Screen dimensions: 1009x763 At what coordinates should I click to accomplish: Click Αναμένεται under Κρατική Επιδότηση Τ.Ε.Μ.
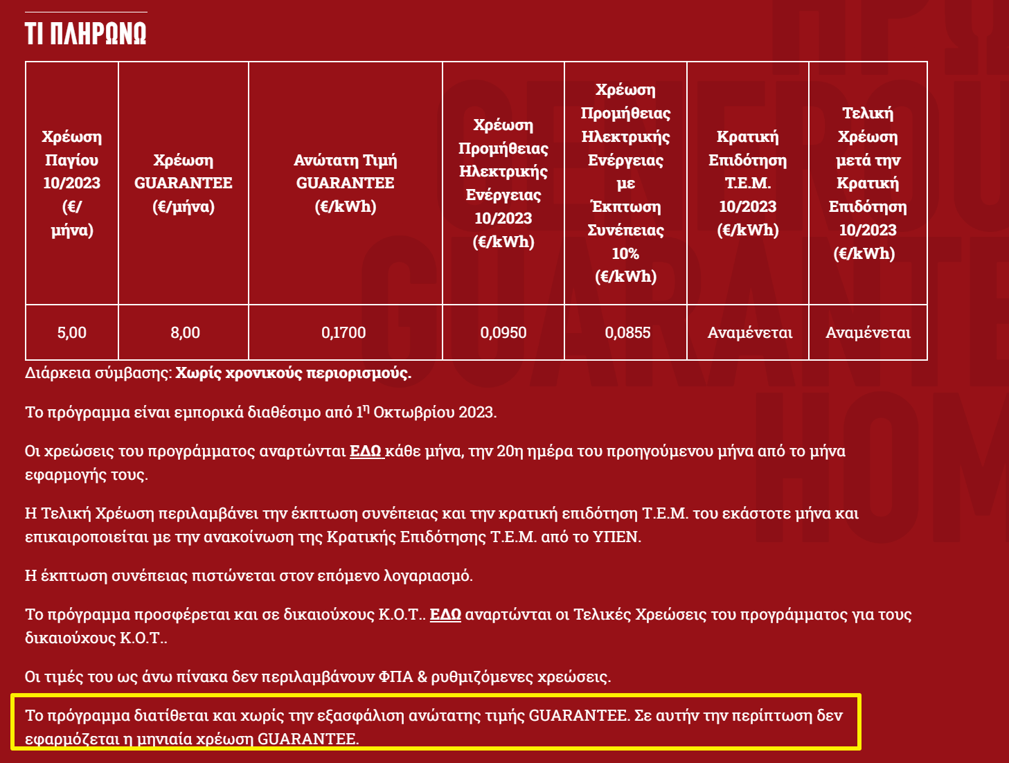(x=750, y=333)
